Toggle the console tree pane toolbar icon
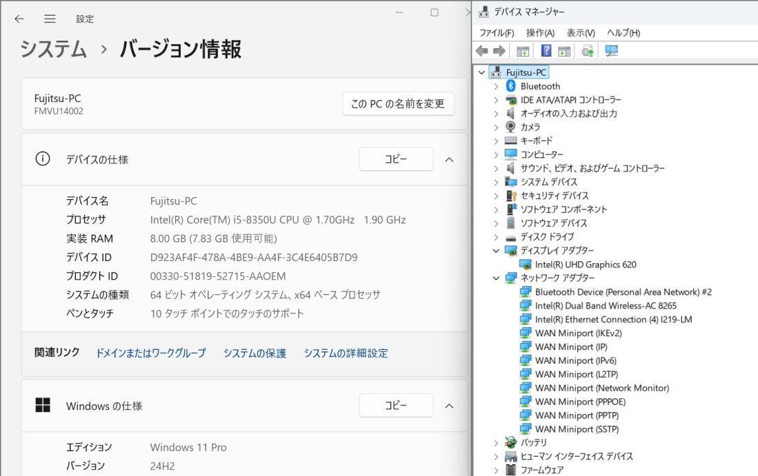 click(x=523, y=51)
